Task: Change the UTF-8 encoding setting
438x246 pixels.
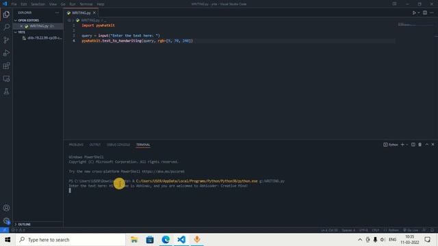Action: (x=363, y=230)
